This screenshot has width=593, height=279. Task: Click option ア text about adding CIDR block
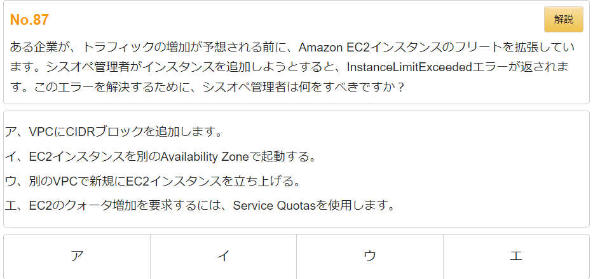[x=113, y=132]
